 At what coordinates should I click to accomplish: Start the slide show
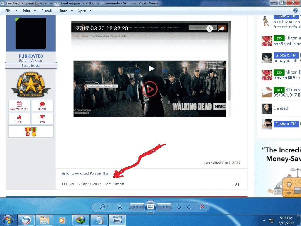pyautogui.click(x=150, y=207)
